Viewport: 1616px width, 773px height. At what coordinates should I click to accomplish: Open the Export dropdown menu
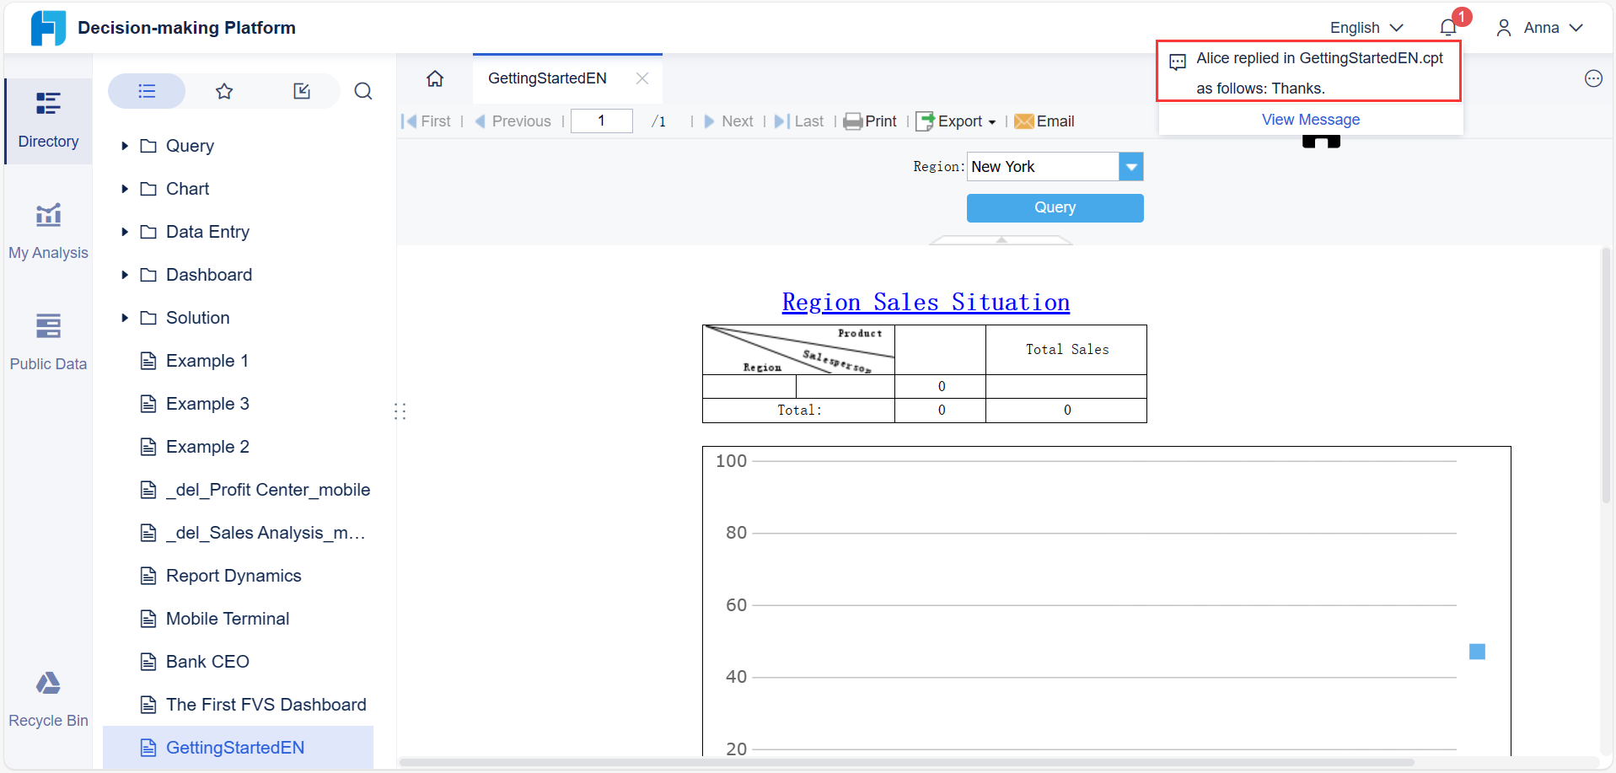tap(956, 121)
